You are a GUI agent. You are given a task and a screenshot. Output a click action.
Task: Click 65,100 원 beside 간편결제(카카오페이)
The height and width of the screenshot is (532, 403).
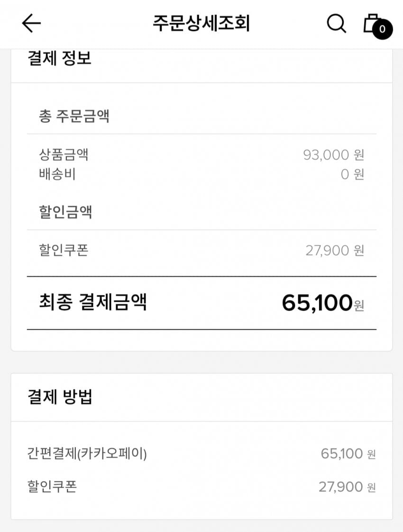coord(348,454)
